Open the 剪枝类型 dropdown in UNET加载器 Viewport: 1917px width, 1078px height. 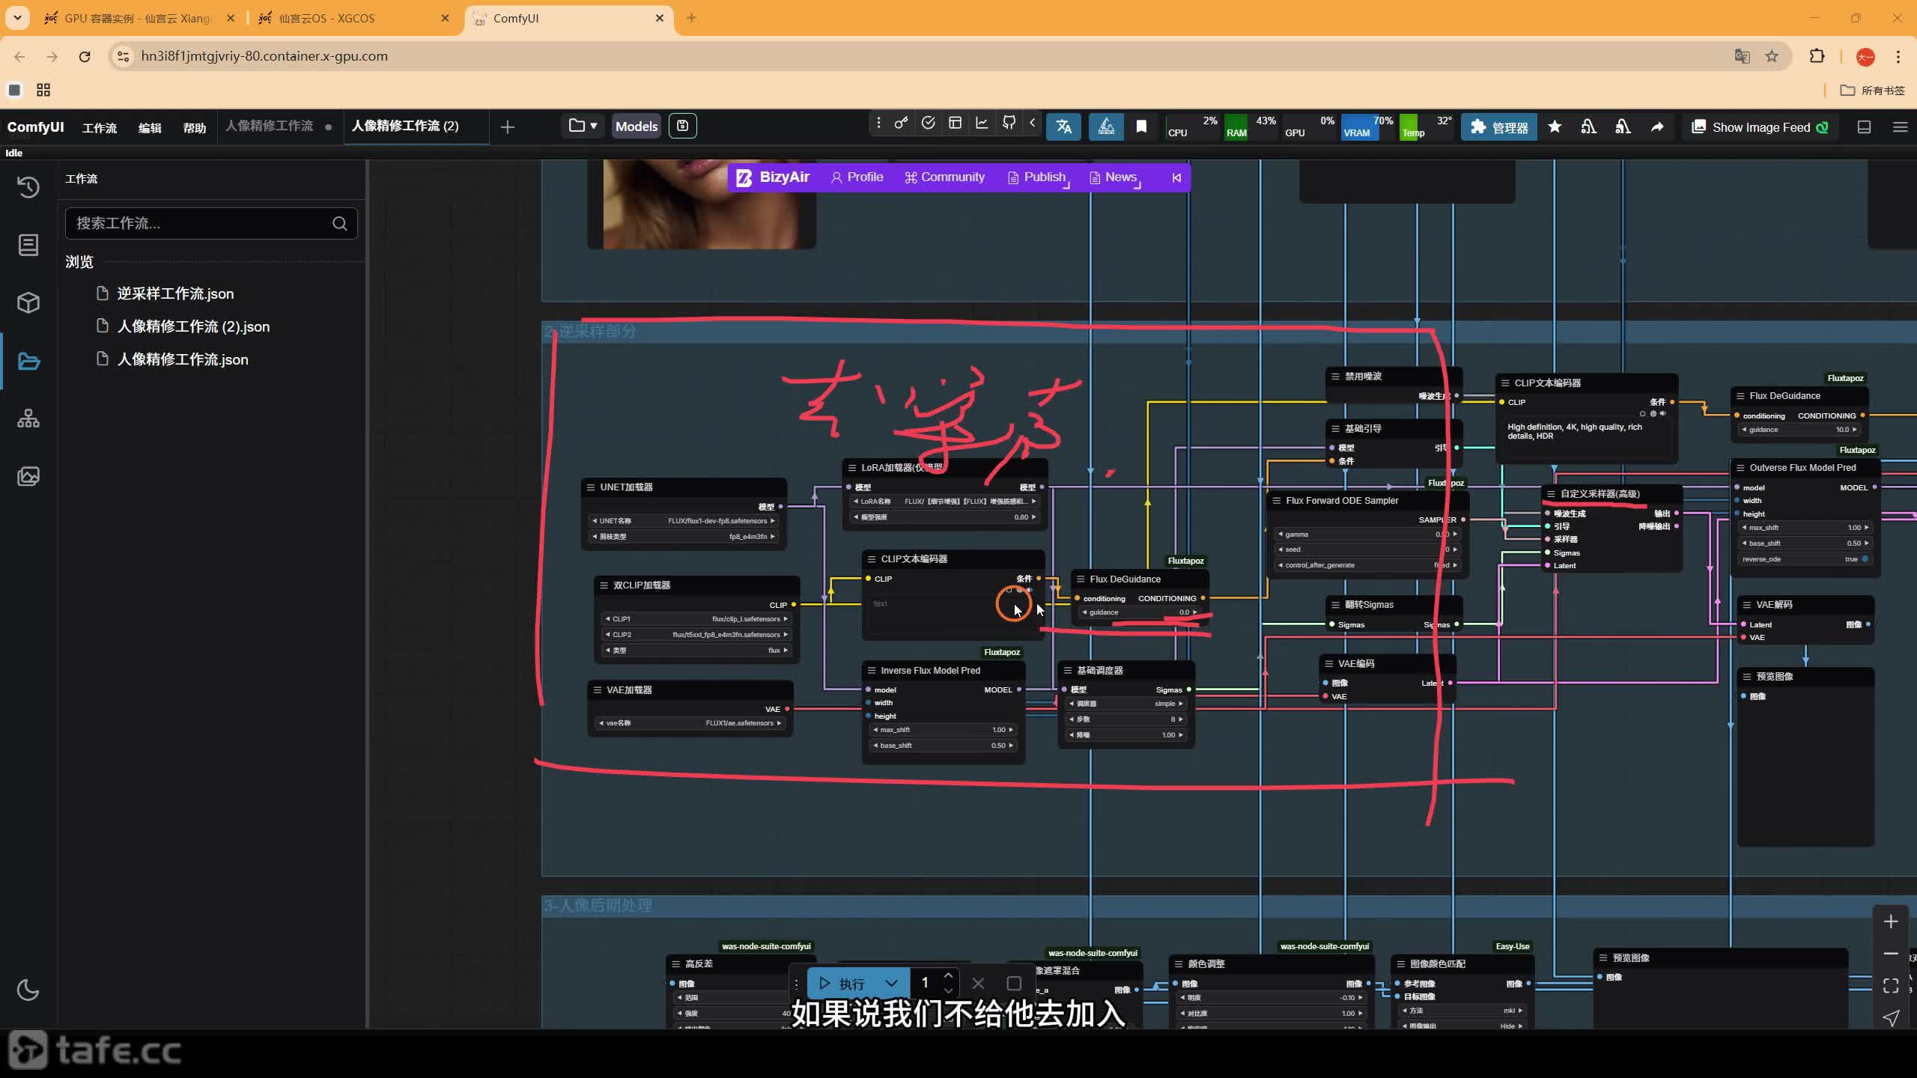pos(684,537)
